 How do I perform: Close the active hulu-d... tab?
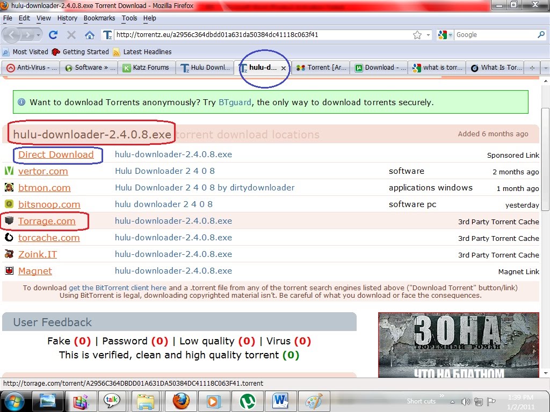(x=284, y=68)
